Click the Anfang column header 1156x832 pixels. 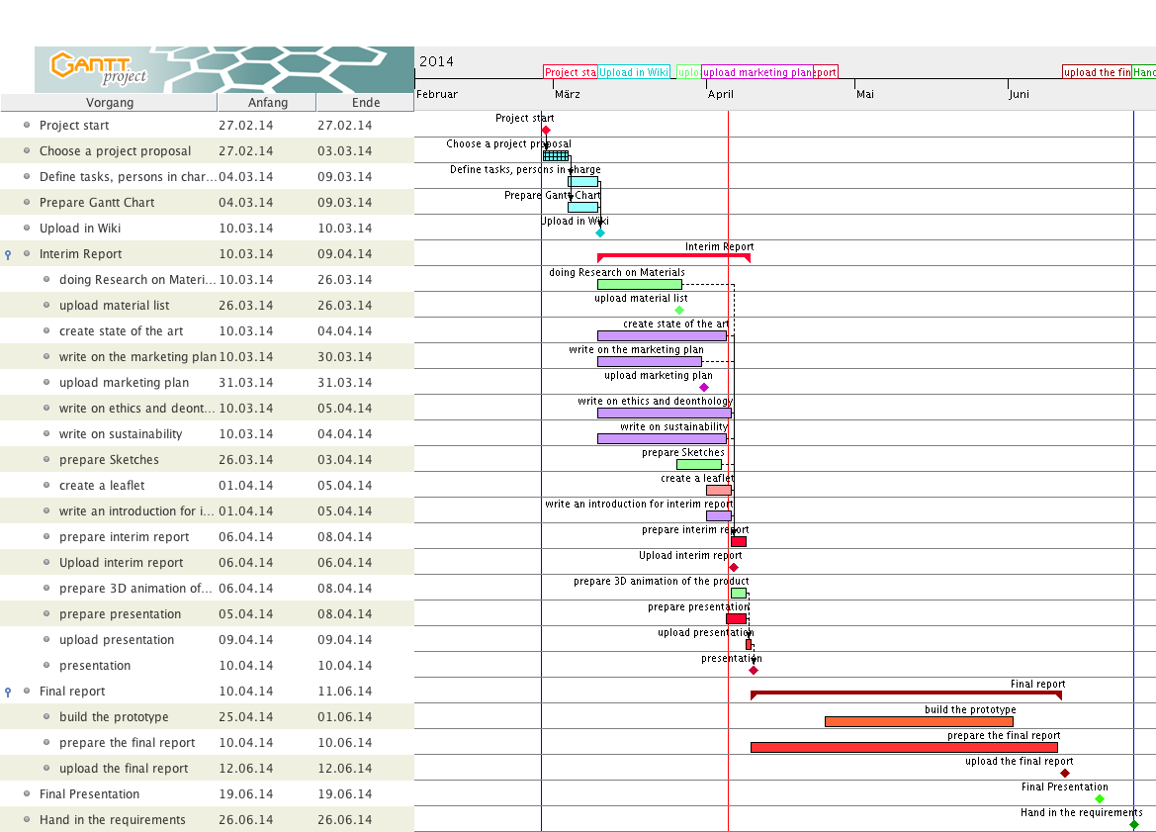point(267,103)
